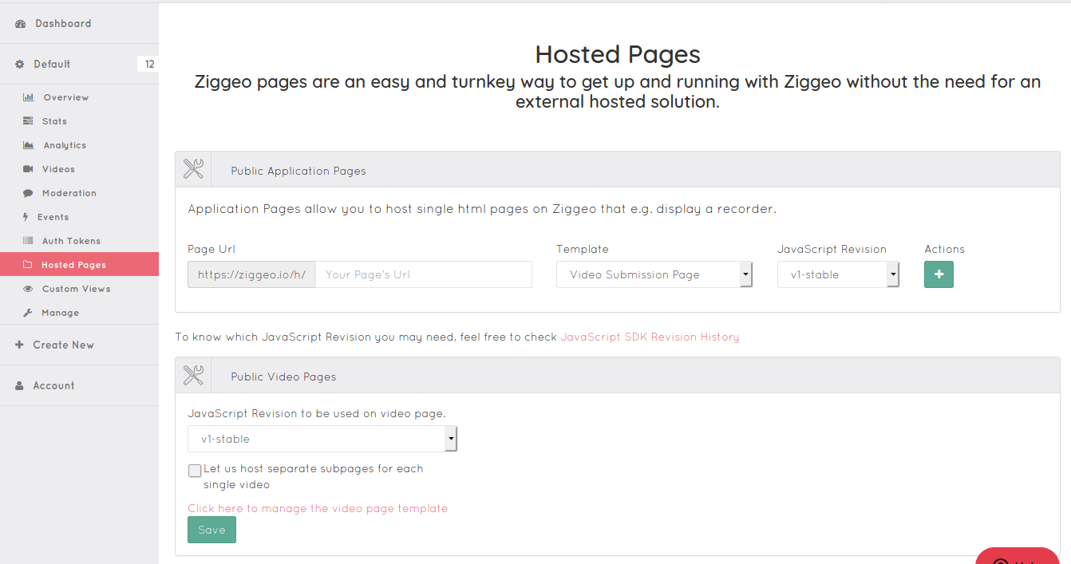Screen dimensions: 1071x564
Task: Click the Stats server icon
Action: click(x=28, y=121)
